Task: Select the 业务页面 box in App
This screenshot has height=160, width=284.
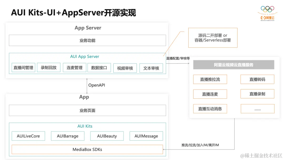Action: [88, 110]
